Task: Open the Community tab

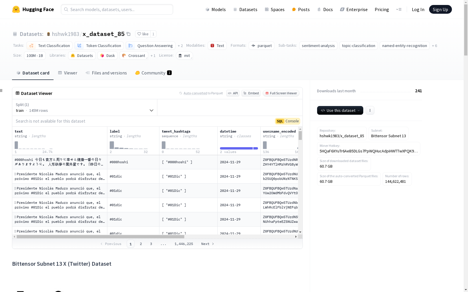Action: click(x=153, y=73)
